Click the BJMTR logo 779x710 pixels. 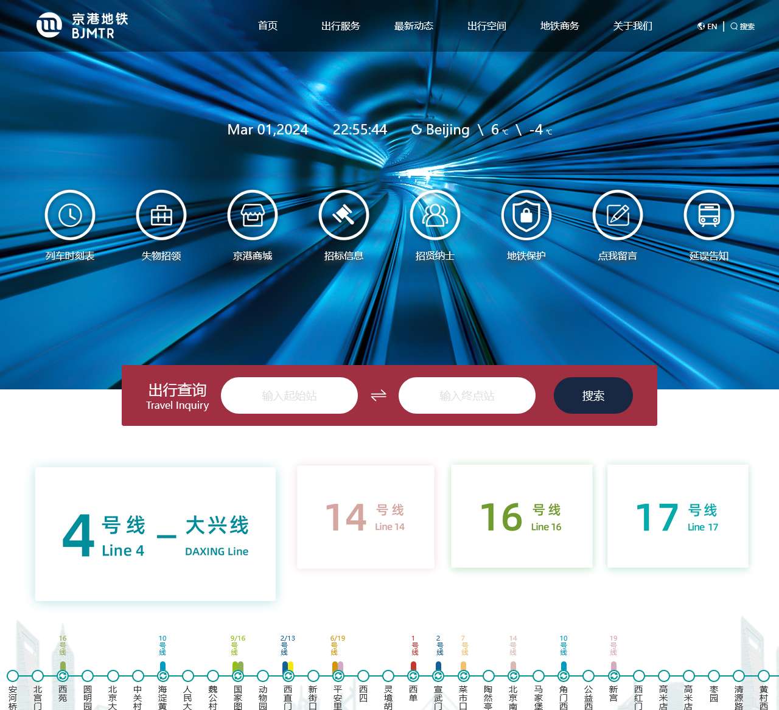coord(82,26)
